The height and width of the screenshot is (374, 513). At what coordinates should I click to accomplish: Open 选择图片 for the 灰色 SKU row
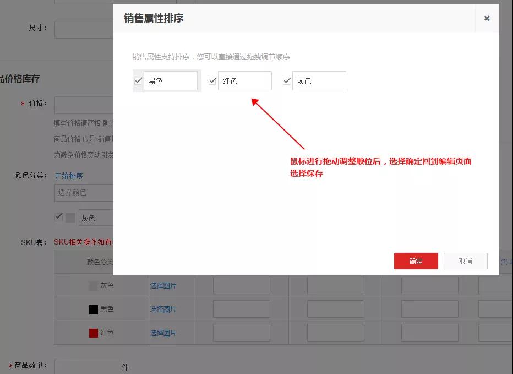pyautogui.click(x=164, y=285)
